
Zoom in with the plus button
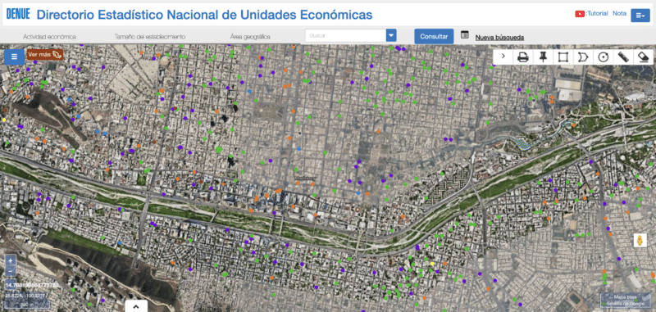coord(11,260)
